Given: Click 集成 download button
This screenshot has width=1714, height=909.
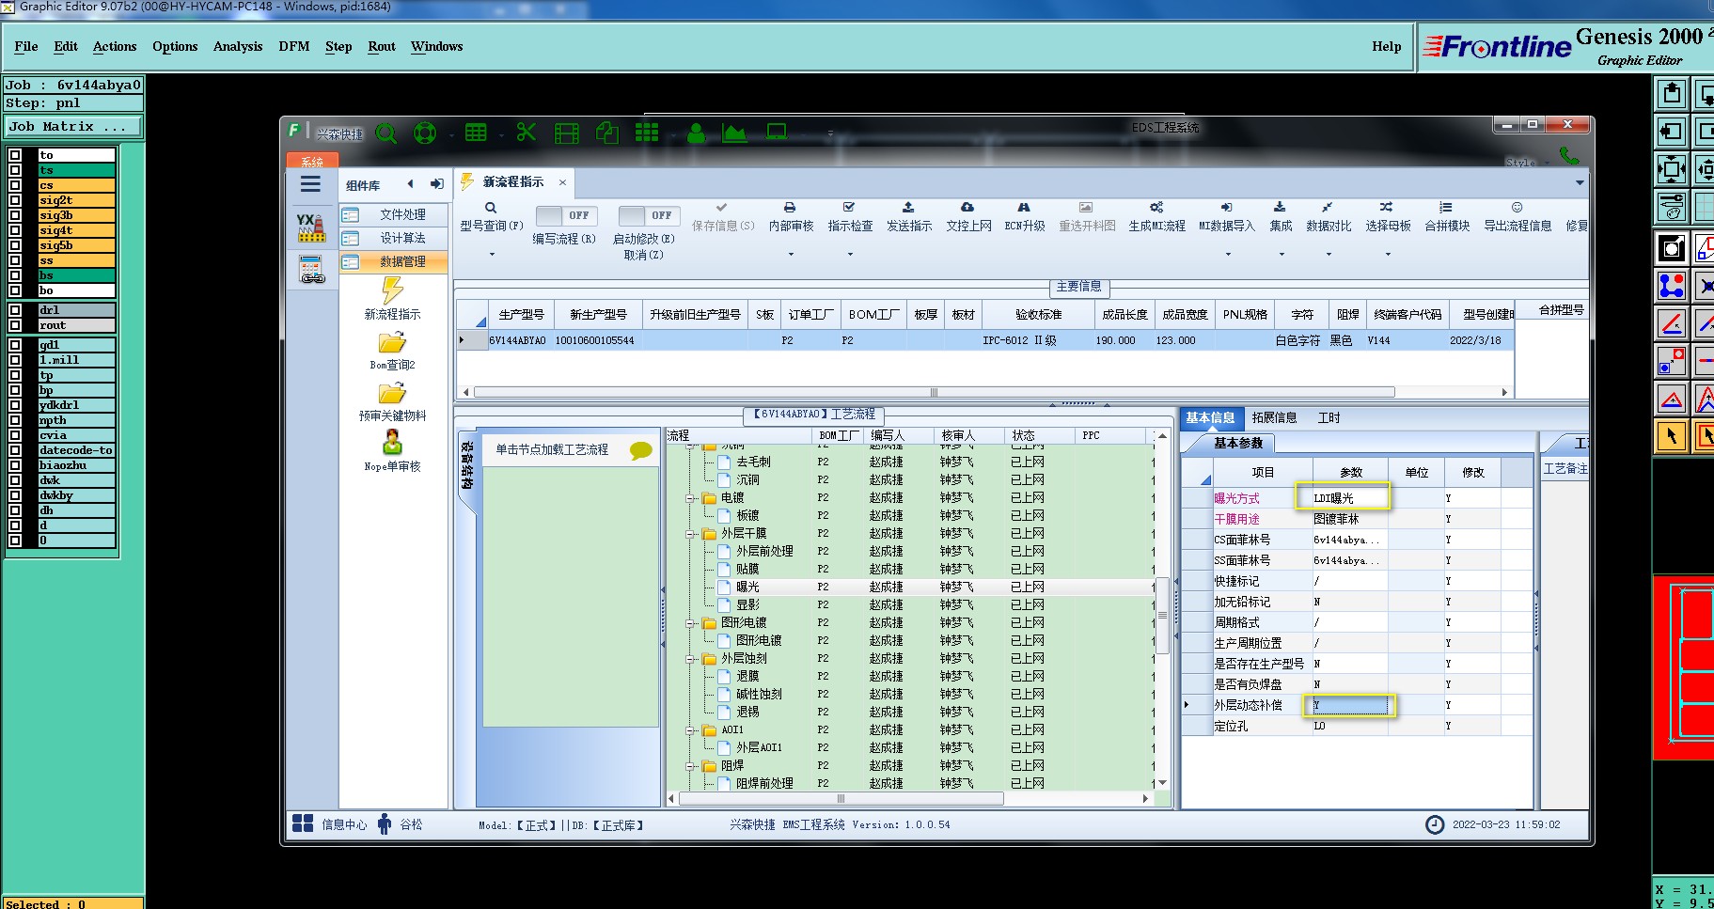Looking at the screenshot, I should (1281, 217).
